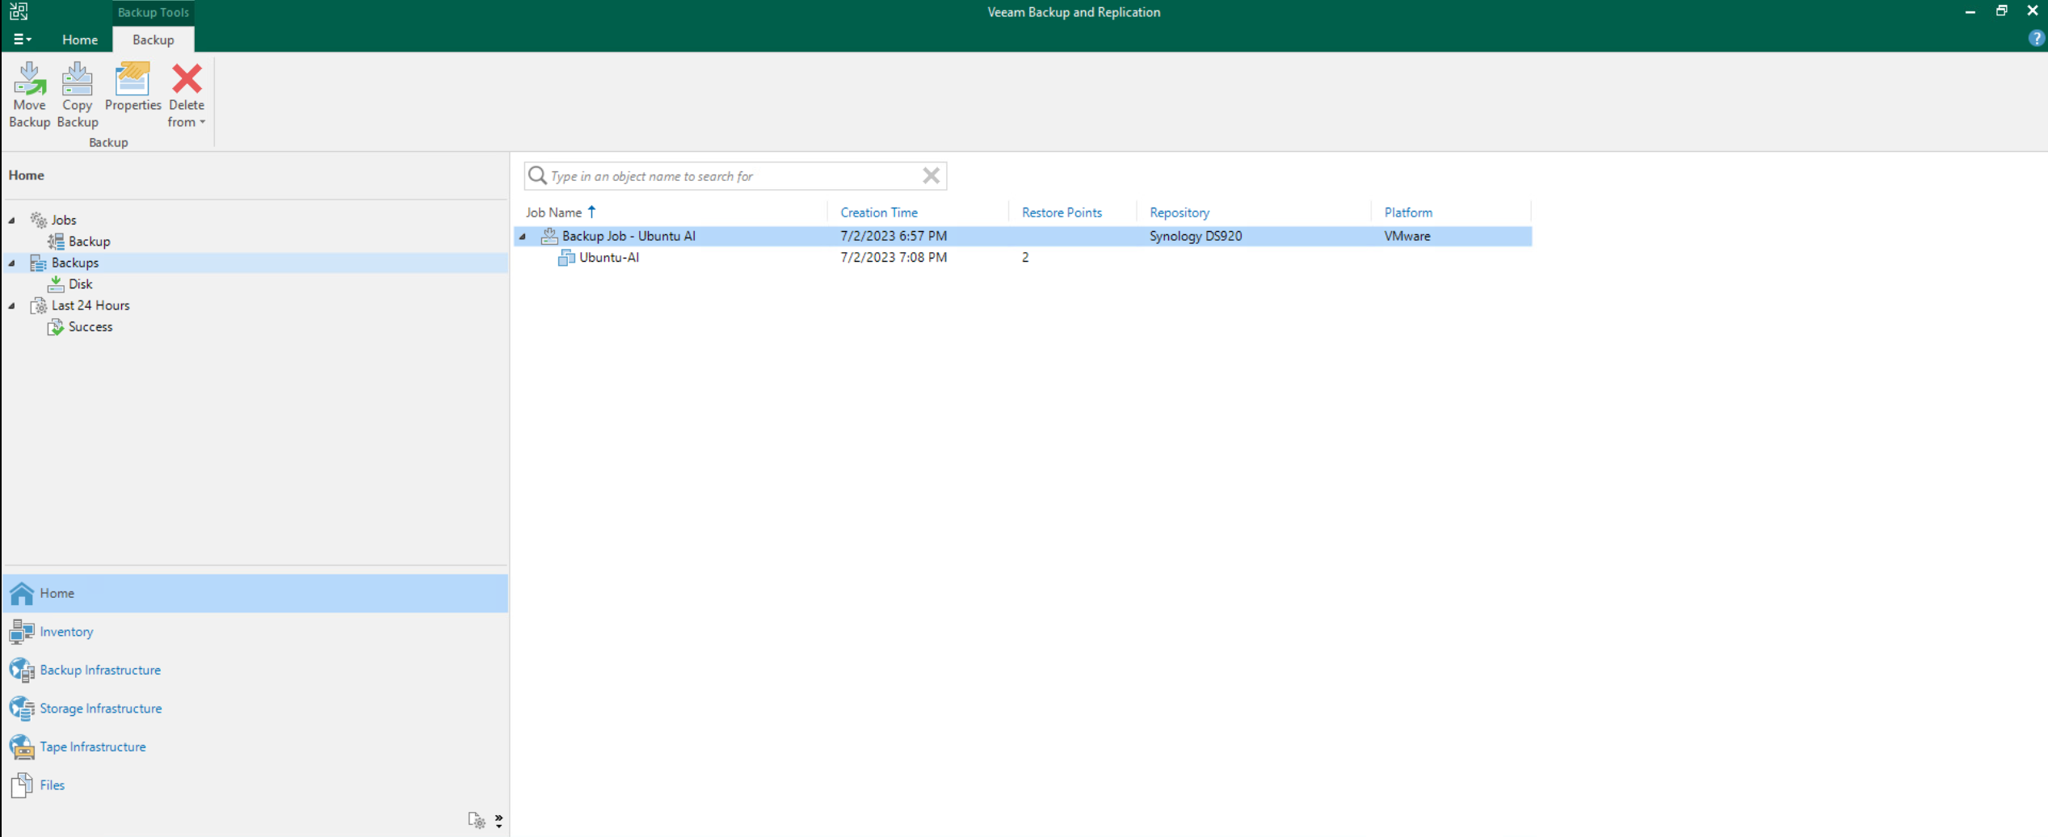Select the Jobs tree item

(x=63, y=220)
